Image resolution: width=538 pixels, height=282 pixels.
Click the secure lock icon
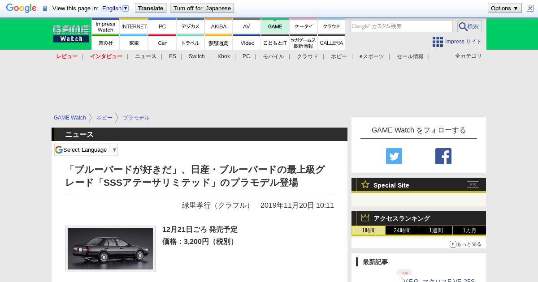coord(45,8)
